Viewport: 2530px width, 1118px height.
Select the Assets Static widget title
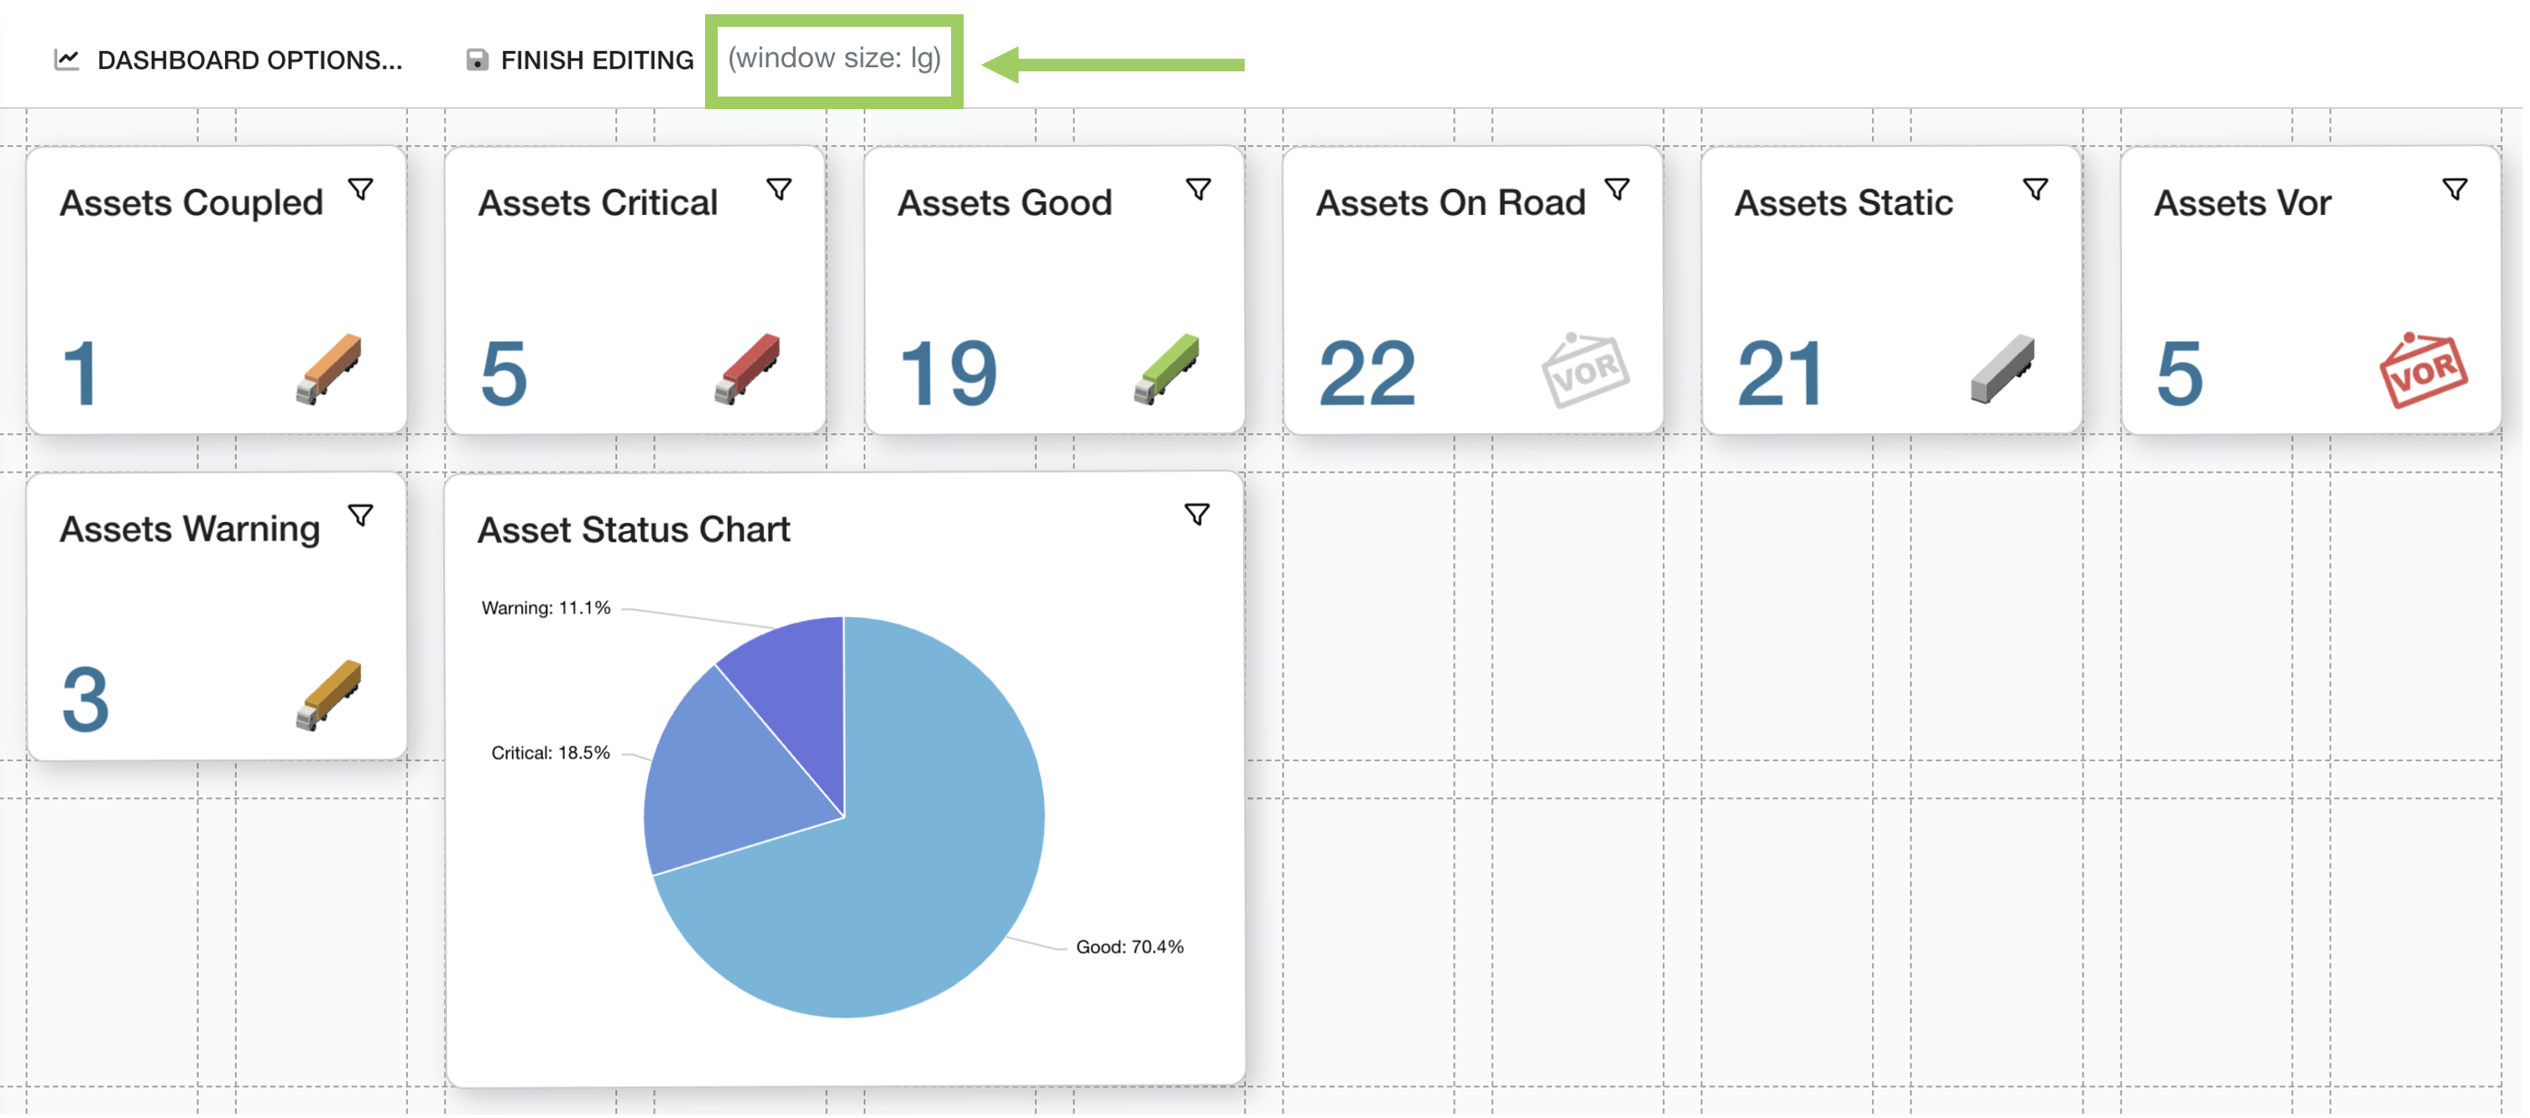[x=1843, y=203]
